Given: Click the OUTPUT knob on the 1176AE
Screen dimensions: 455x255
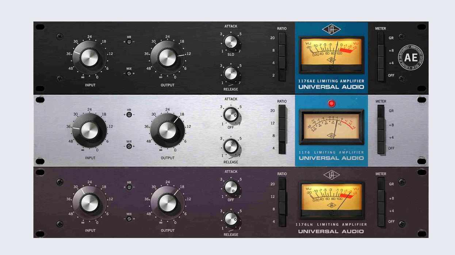Looking at the screenshot, I should [168, 58].
